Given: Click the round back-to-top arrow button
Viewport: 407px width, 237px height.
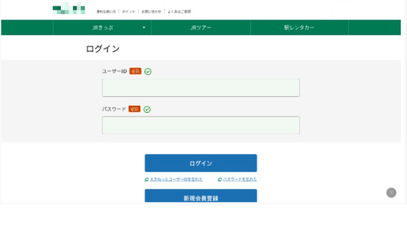Looking at the screenshot, I should tap(392, 193).
